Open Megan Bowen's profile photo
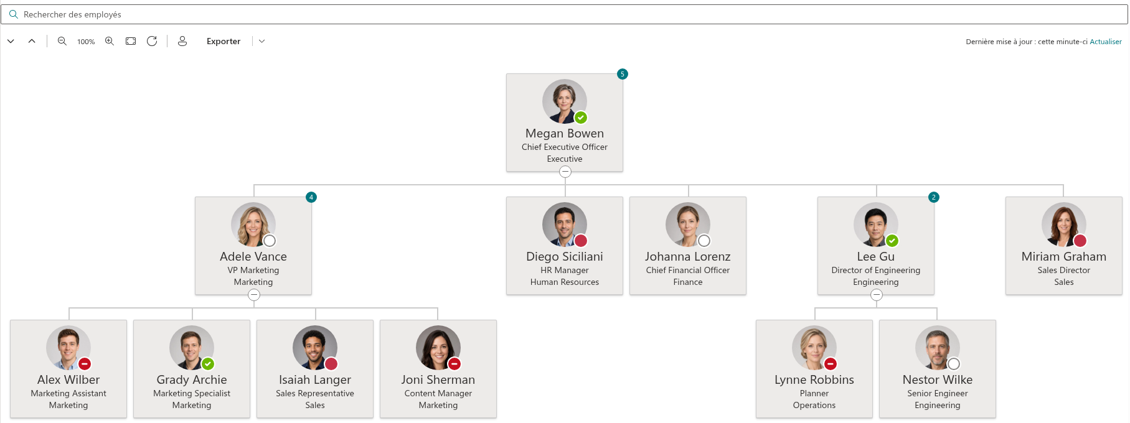The height and width of the screenshot is (423, 1130). 565,101
